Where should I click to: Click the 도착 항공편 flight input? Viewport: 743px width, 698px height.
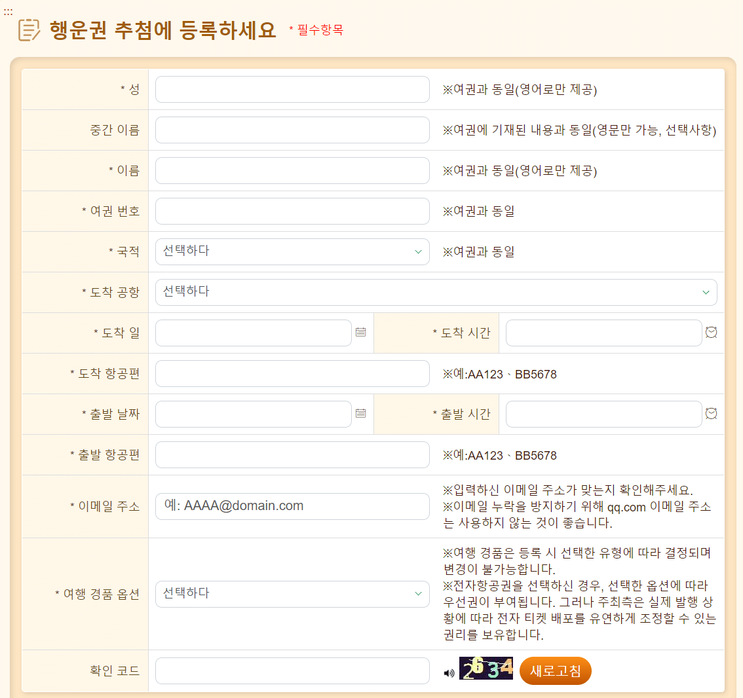[292, 373]
